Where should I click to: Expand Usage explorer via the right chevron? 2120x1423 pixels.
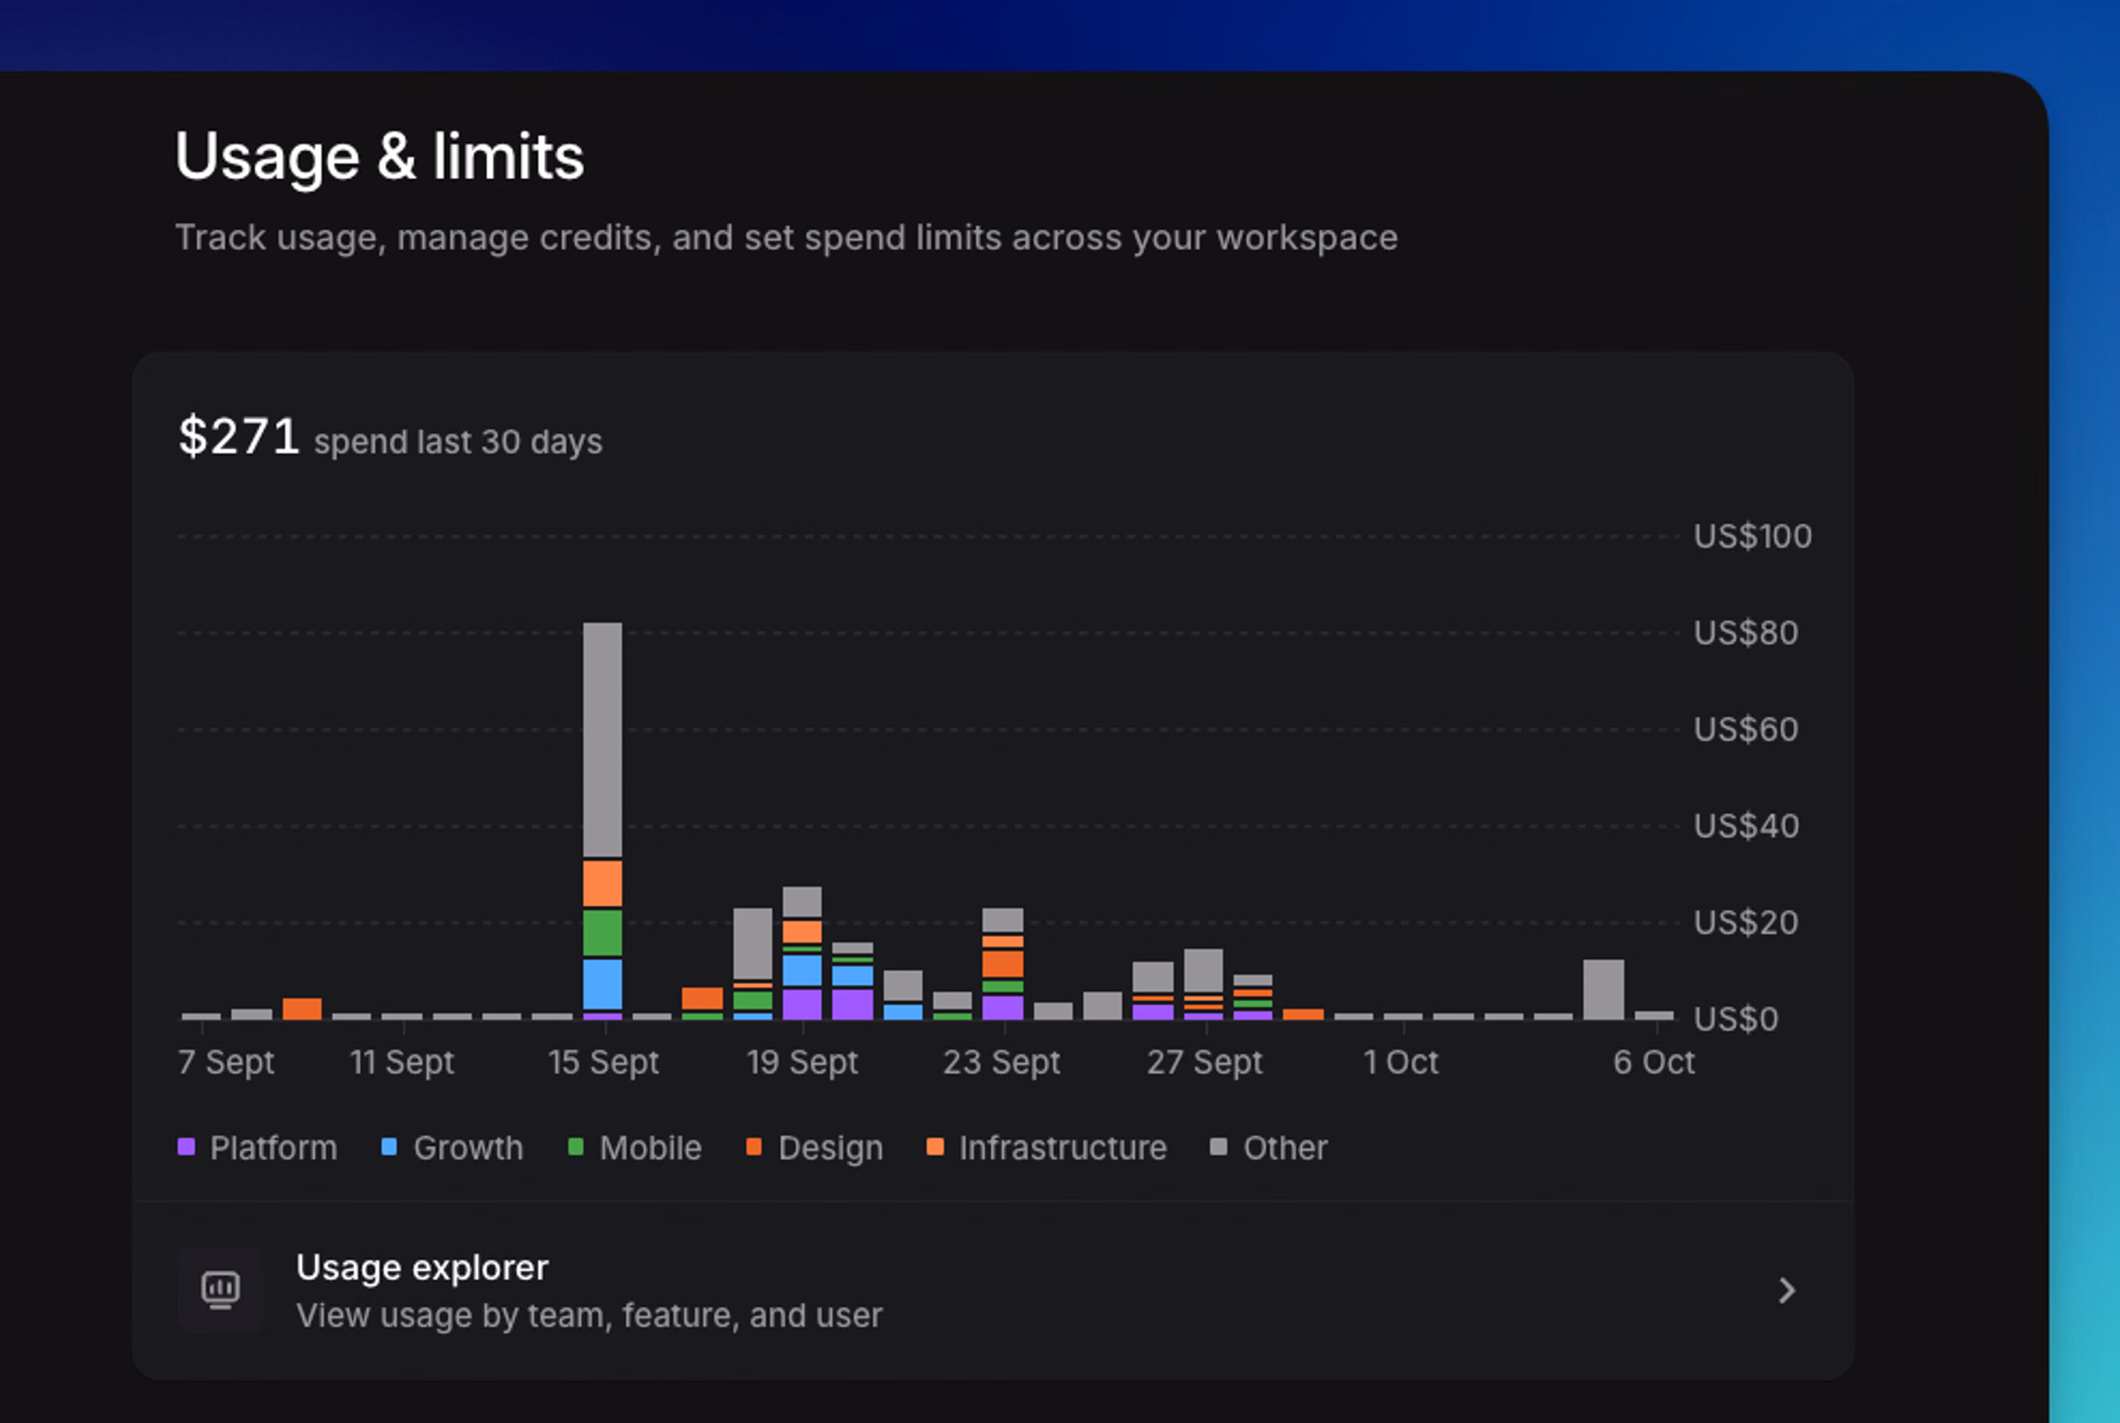[1786, 1290]
